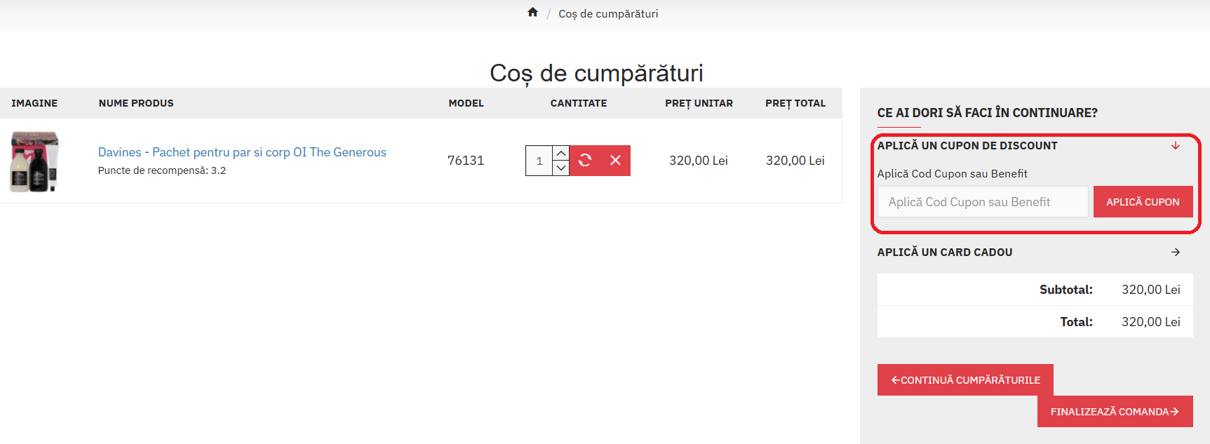Click the quantity number field
1210x444 pixels.
tap(539, 161)
